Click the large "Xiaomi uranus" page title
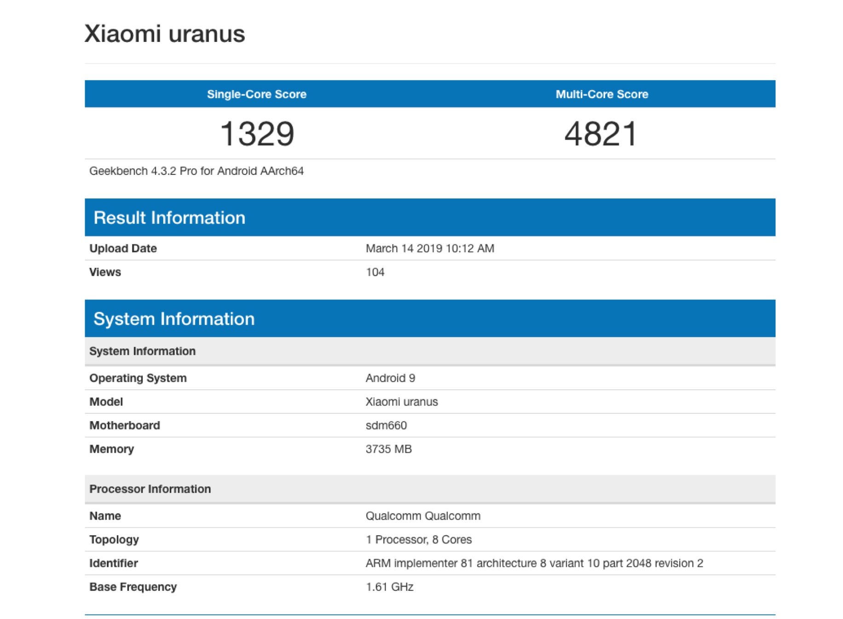The image size is (843, 619). click(164, 34)
